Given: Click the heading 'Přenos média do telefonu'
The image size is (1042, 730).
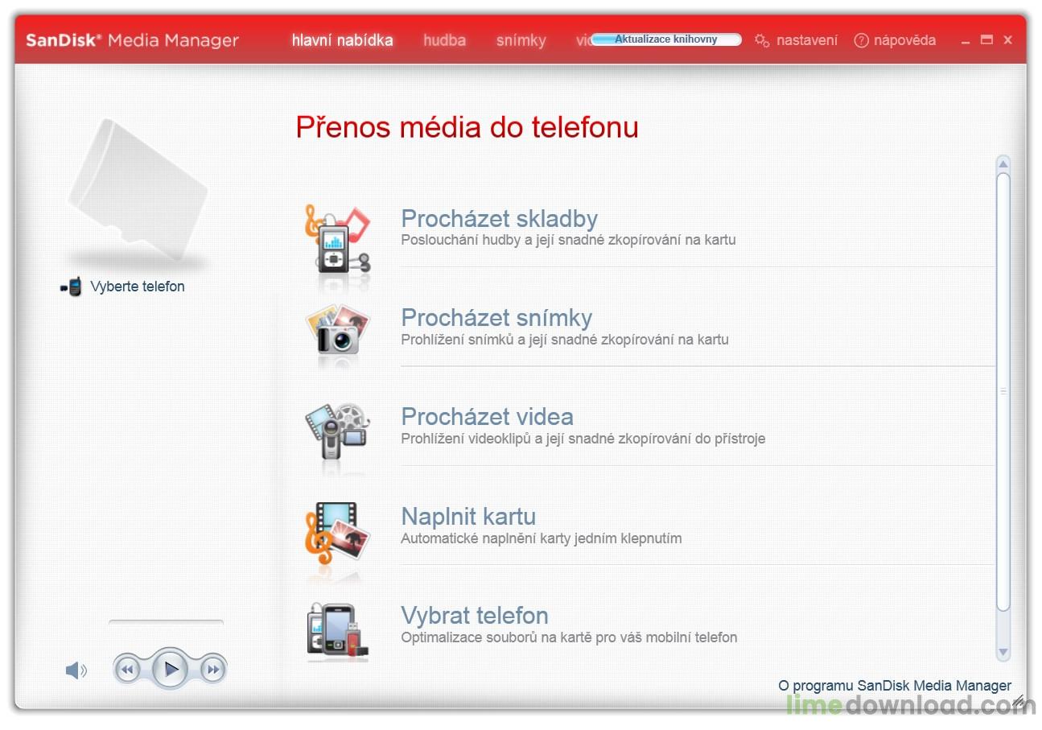Looking at the screenshot, I should click(x=467, y=127).
